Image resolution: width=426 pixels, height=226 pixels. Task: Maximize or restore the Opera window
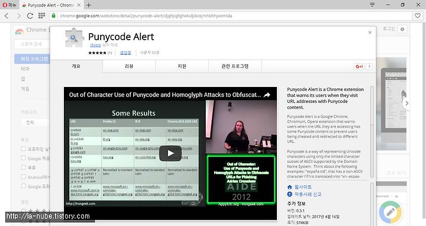click(403, 5)
